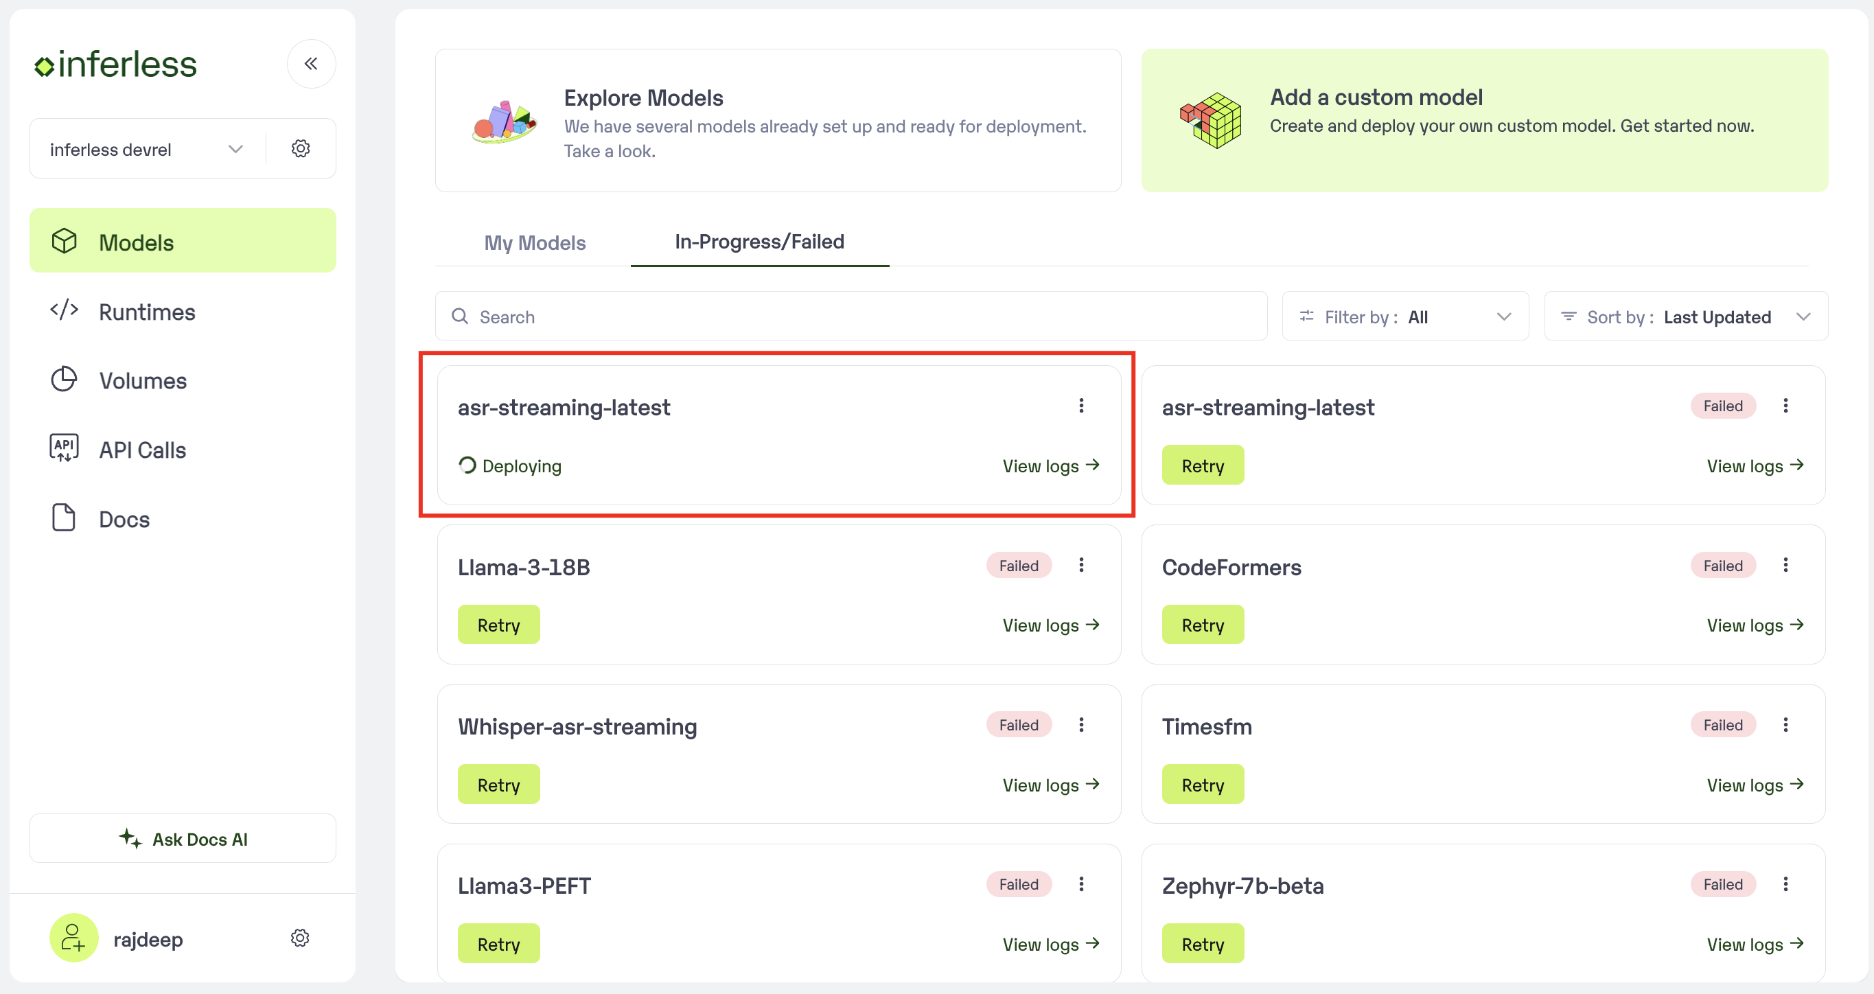
Task: Retry the Whisper-asr-streaming deployment
Action: [x=498, y=785]
